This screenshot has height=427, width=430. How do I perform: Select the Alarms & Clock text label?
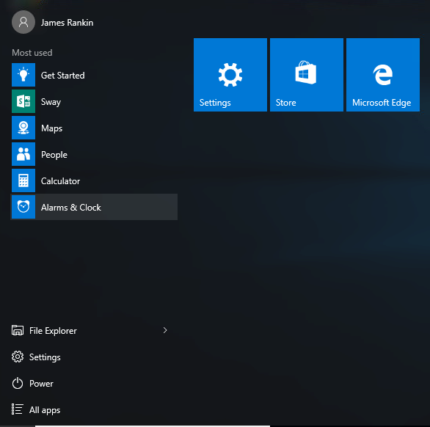(x=71, y=208)
